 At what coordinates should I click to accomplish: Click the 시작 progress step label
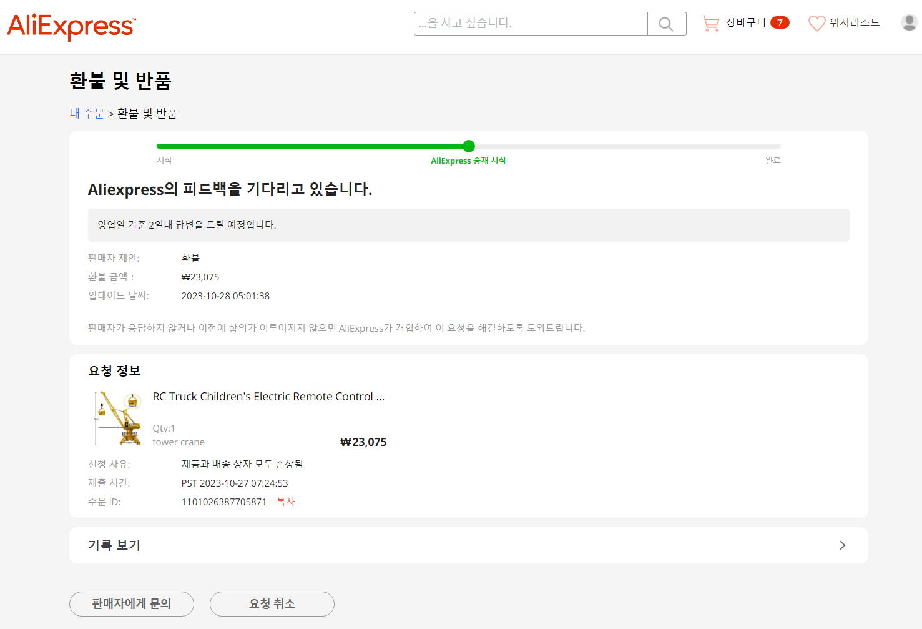(x=164, y=161)
